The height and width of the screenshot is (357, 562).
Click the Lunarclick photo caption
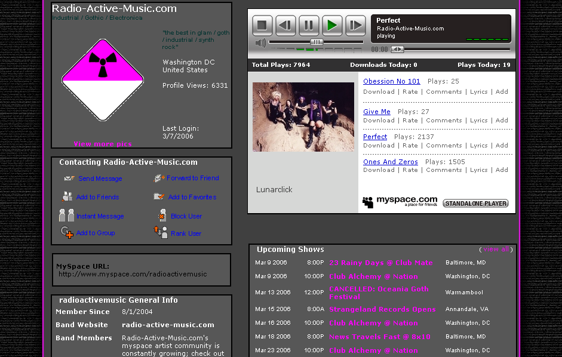click(x=274, y=190)
